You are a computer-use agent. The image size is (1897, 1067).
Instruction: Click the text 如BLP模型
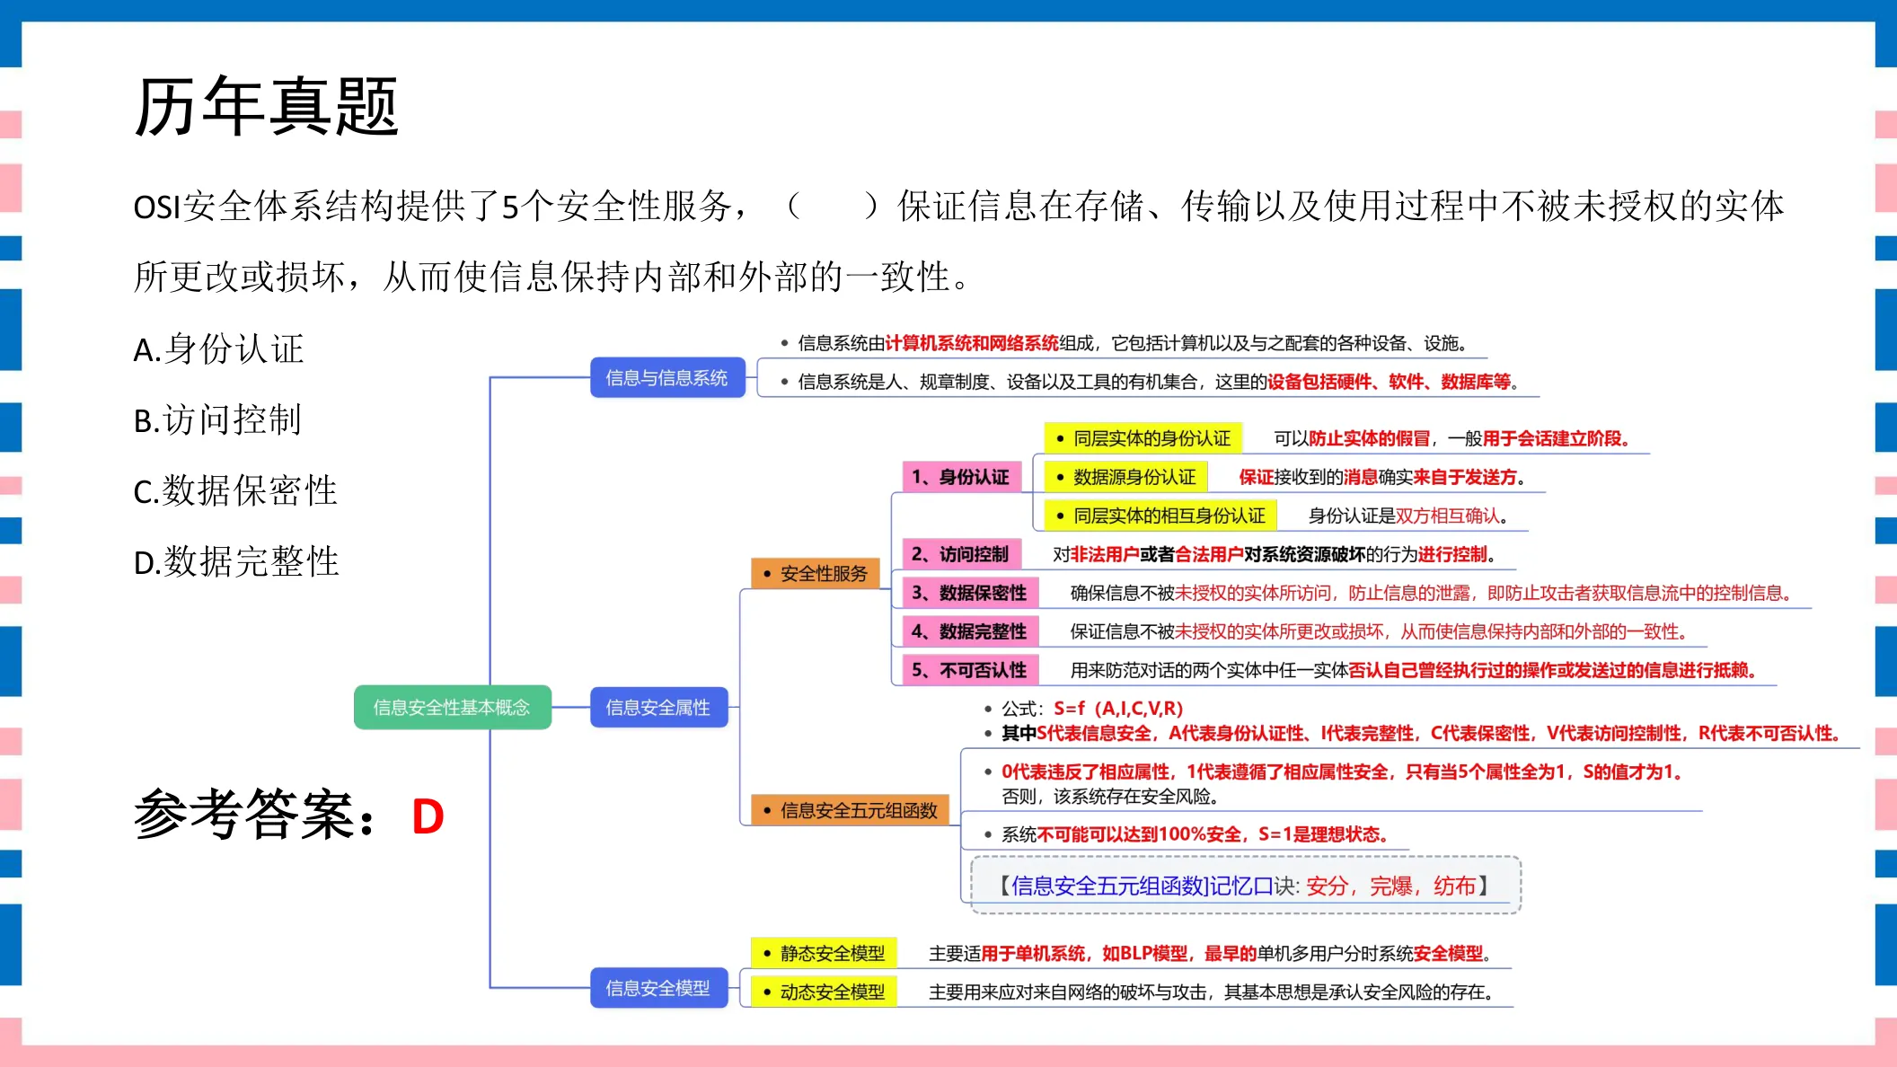click(x=1144, y=953)
